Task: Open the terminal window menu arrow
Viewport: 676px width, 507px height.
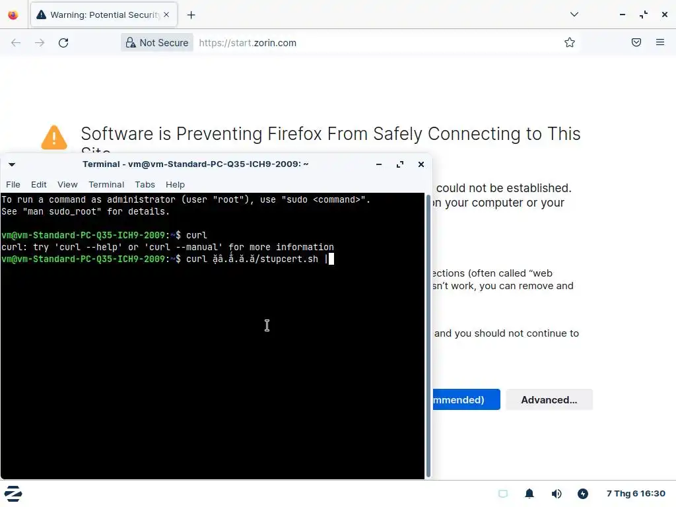Action: tap(12, 164)
